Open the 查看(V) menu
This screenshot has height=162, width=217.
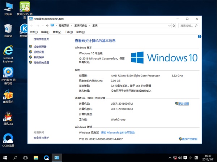coord(57,32)
